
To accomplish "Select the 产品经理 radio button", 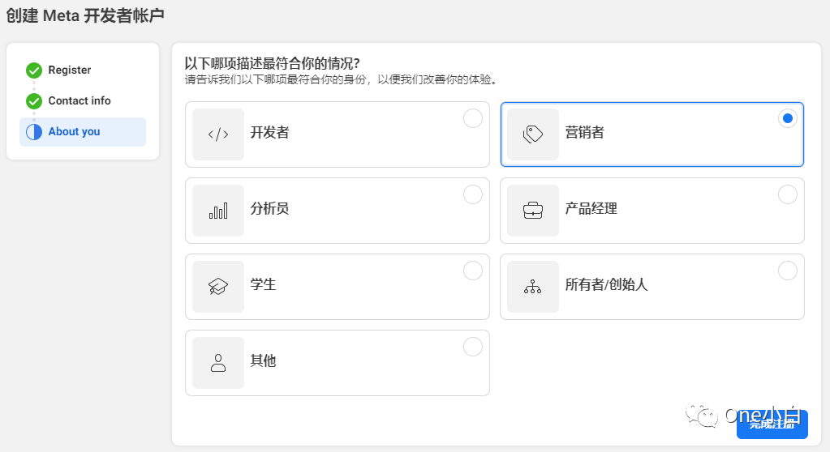I will tap(788, 194).
